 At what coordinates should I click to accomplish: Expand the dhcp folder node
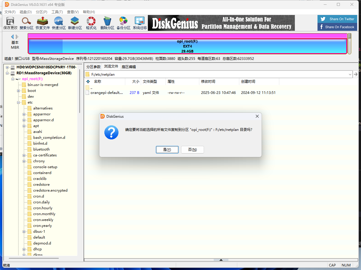[24, 249]
